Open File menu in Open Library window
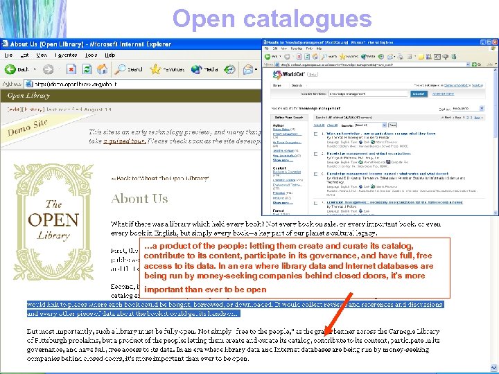The height and width of the screenshot is (374, 499). (8, 55)
